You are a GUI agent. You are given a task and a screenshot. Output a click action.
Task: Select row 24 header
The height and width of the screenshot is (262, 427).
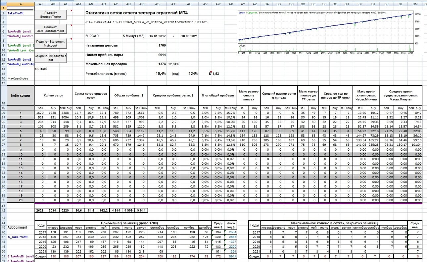(x=3, y=131)
